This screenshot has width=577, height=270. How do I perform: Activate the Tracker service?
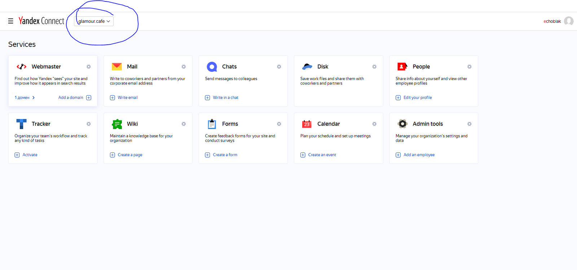click(x=30, y=155)
